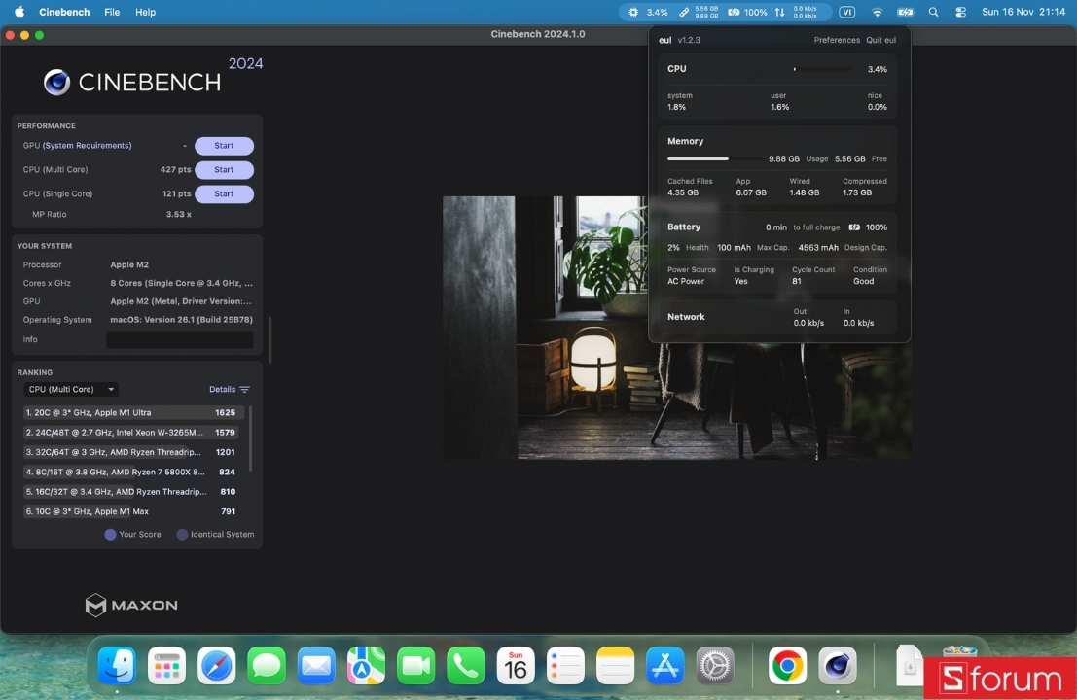Open Control Center from the menu bar
The image size is (1077, 700).
(959, 12)
